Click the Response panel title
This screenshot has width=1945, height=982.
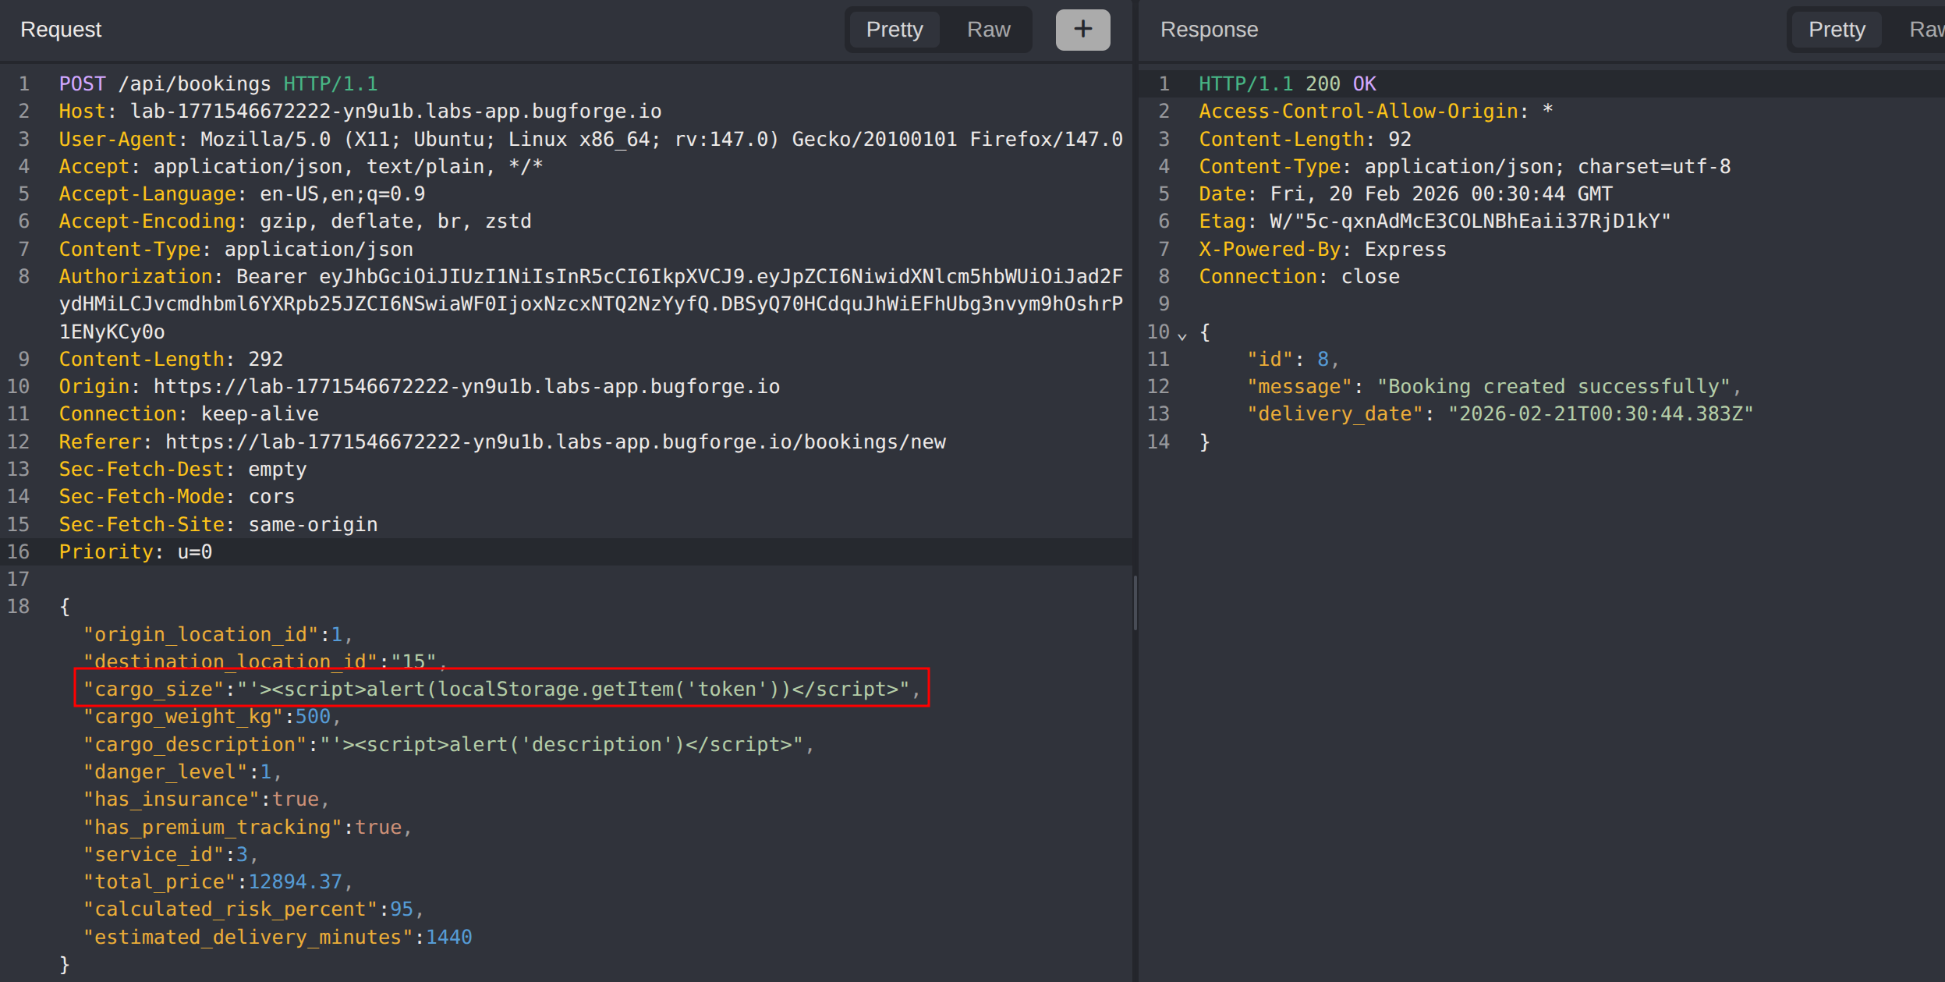(1209, 30)
